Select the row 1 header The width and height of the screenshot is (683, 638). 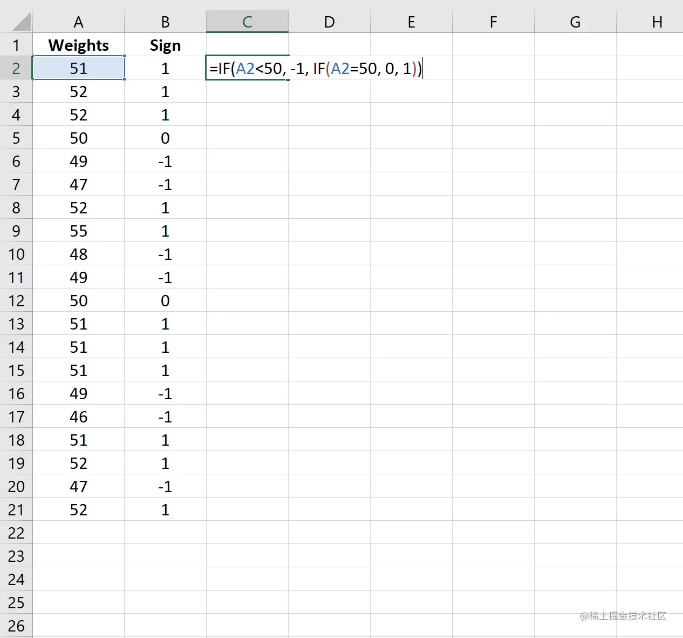[x=16, y=45]
